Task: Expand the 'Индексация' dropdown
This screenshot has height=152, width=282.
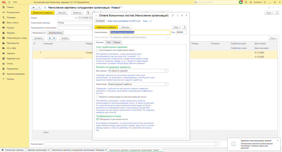Action: 166,84
